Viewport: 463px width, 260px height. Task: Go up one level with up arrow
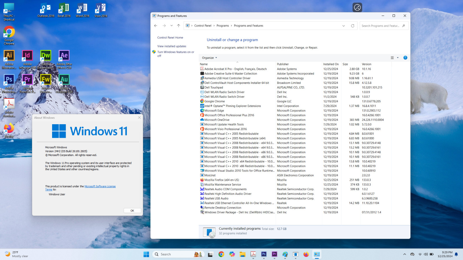tap(179, 26)
